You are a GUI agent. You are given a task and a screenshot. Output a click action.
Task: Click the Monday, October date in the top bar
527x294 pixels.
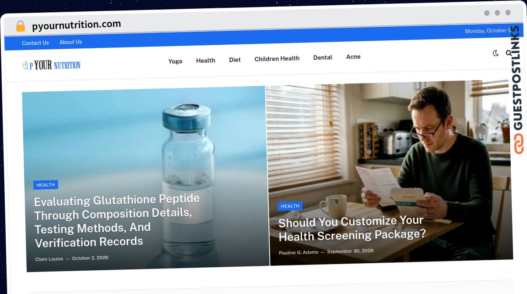pyautogui.click(x=488, y=31)
